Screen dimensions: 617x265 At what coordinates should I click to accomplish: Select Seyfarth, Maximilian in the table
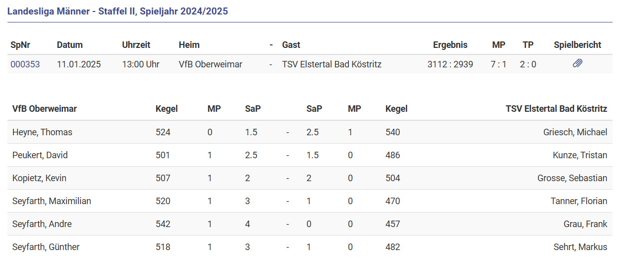pos(51,201)
